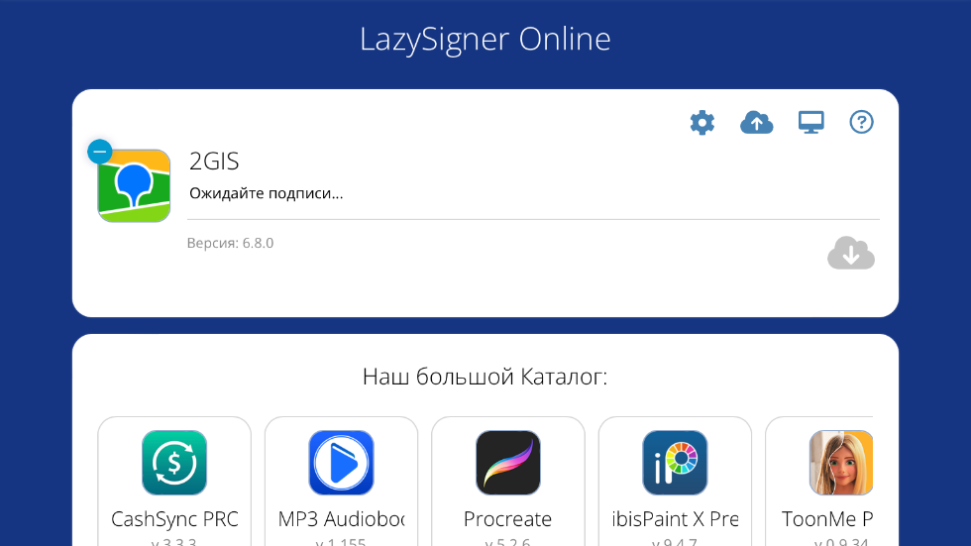Click the gray cloud download icon
The width and height of the screenshot is (971, 546).
851,254
